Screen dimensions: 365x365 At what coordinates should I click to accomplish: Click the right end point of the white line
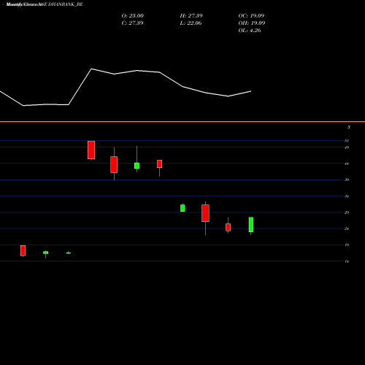(x=251, y=91)
